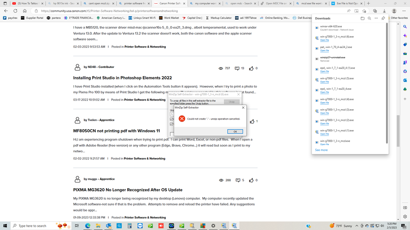This screenshot has height=230, width=410.
Task: Open file link under win-g7000-1_3-n_mcd (5).exe
Action: point(325,81)
